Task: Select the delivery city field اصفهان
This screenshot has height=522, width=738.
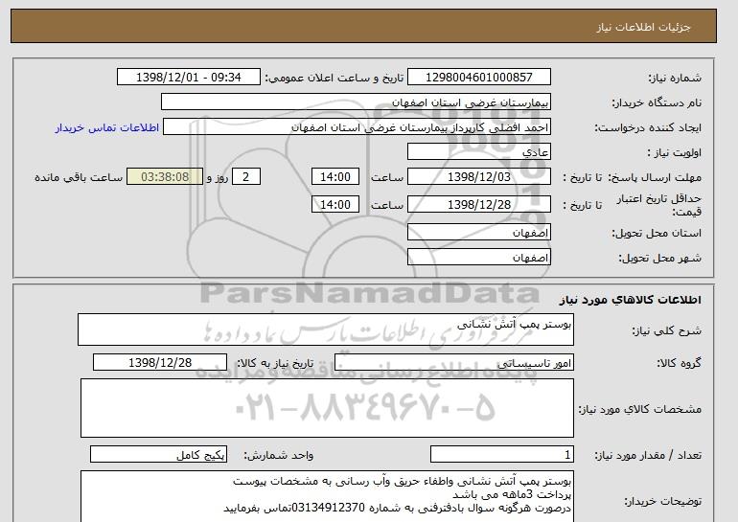Action: (x=478, y=258)
